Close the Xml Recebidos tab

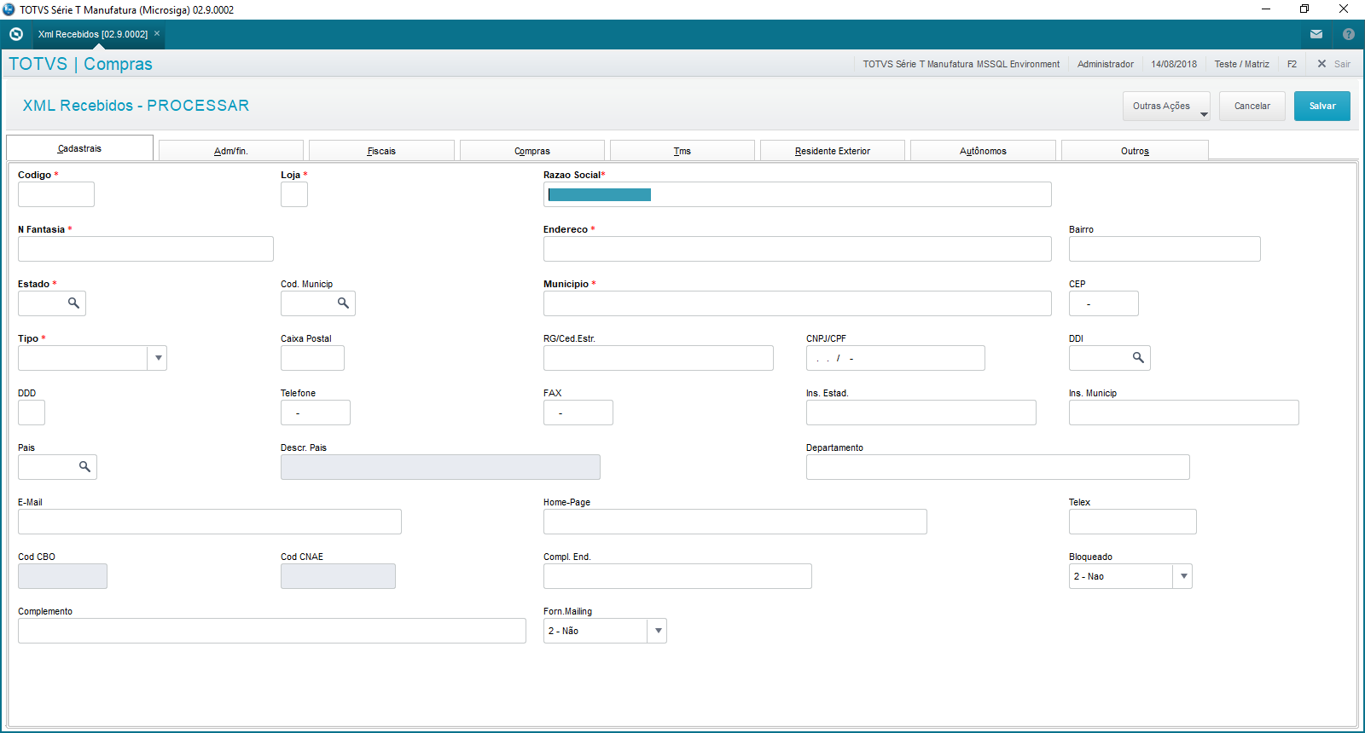coord(157,34)
